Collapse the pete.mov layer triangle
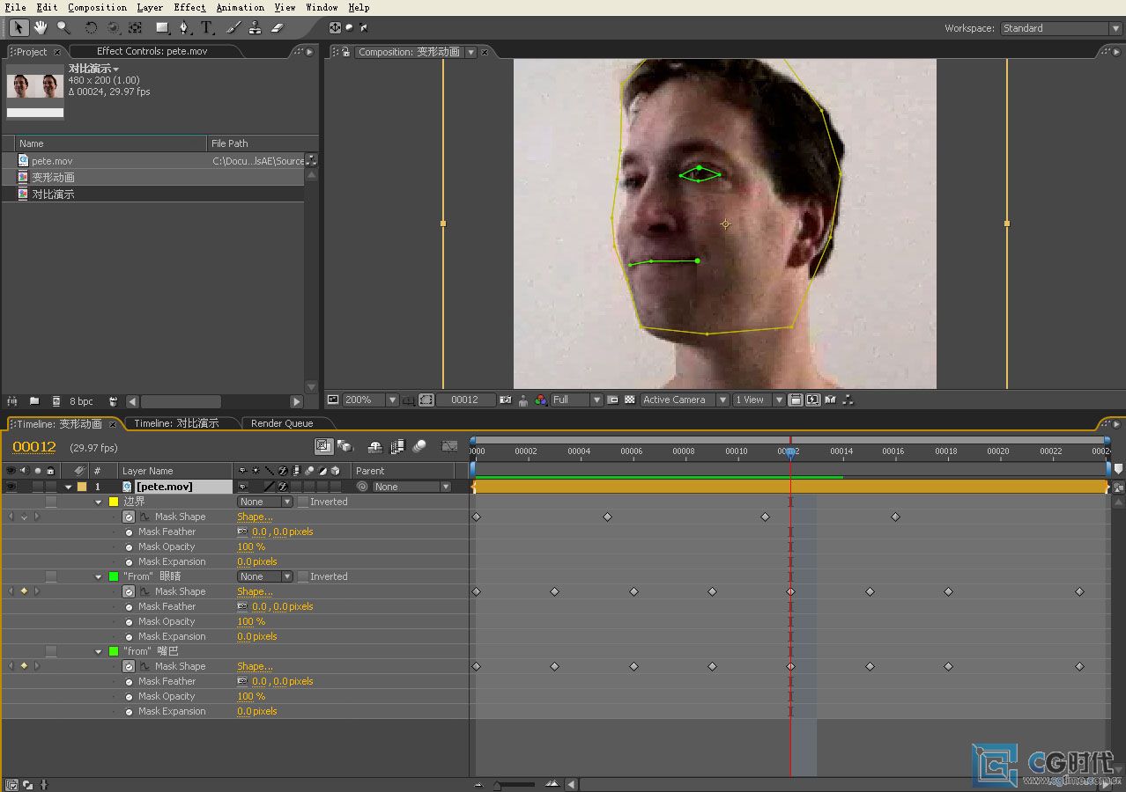1126x792 pixels. click(69, 487)
